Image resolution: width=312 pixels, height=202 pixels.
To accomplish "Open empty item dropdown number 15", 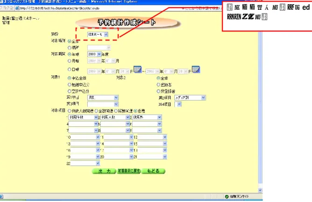I will [152, 144].
